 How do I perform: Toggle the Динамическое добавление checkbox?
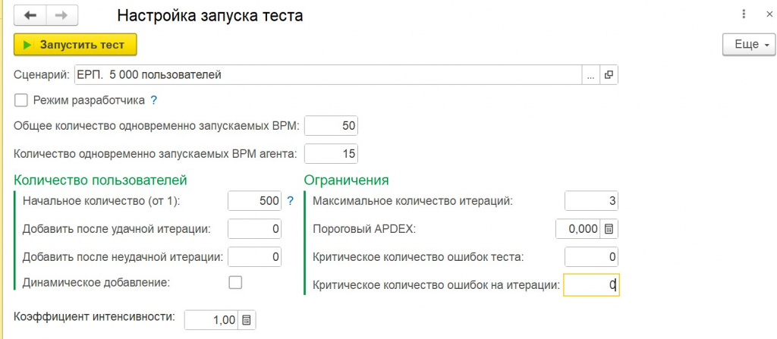click(x=235, y=282)
